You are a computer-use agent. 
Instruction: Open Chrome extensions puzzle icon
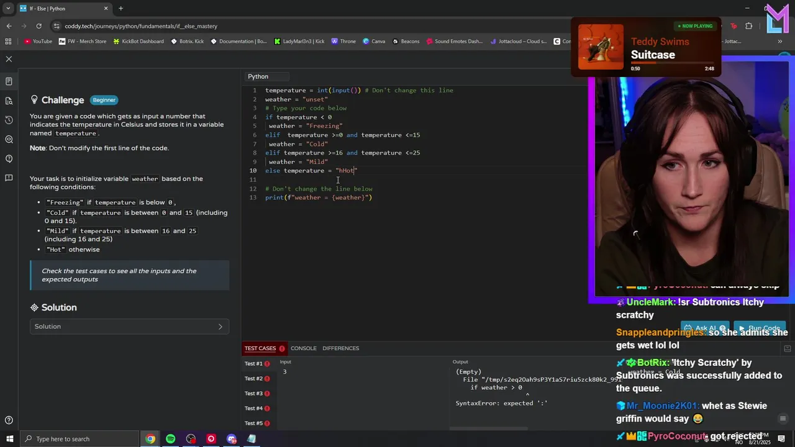click(748, 26)
